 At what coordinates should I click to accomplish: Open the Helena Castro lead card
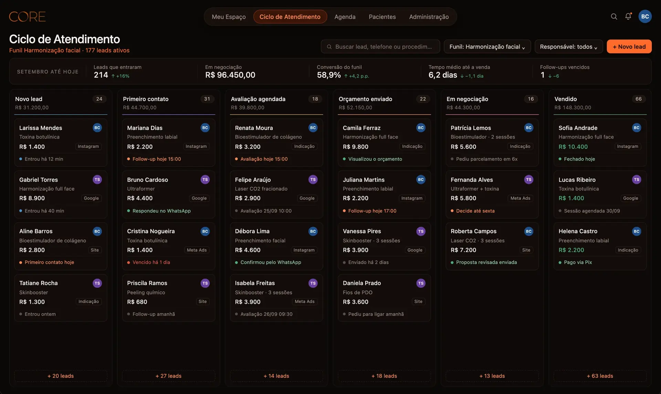pyautogui.click(x=600, y=246)
